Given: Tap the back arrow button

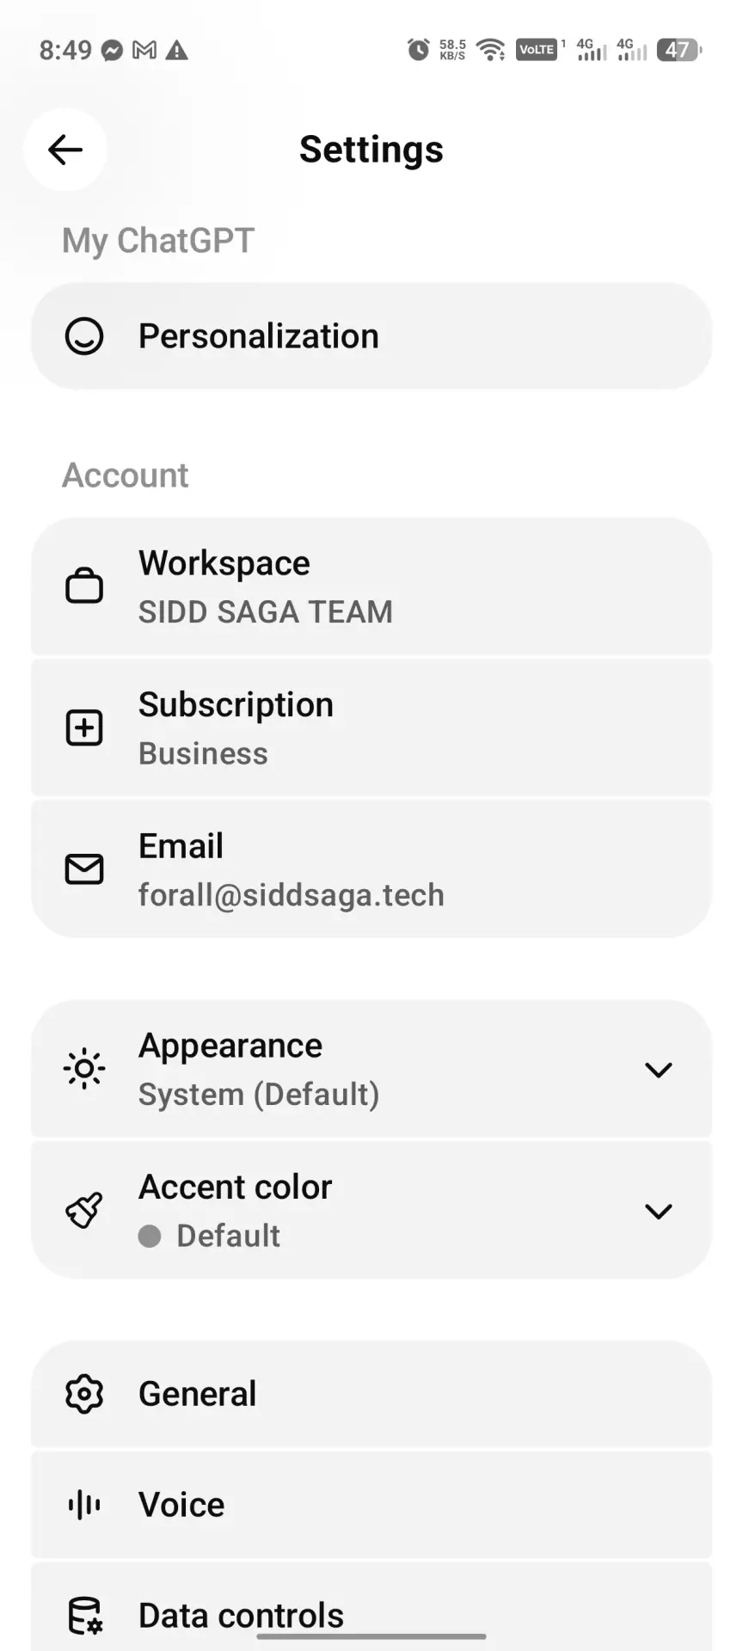Looking at the screenshot, I should (65, 150).
